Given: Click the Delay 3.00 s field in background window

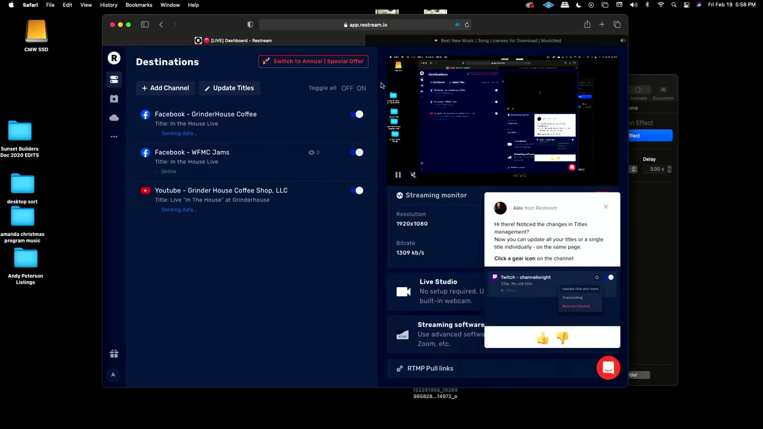Looking at the screenshot, I should coord(653,169).
